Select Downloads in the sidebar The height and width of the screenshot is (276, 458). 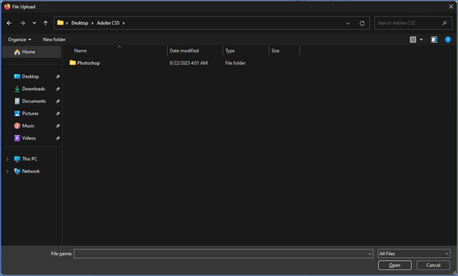coord(33,89)
